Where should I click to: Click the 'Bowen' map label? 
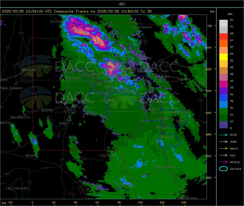click(x=180, y=121)
